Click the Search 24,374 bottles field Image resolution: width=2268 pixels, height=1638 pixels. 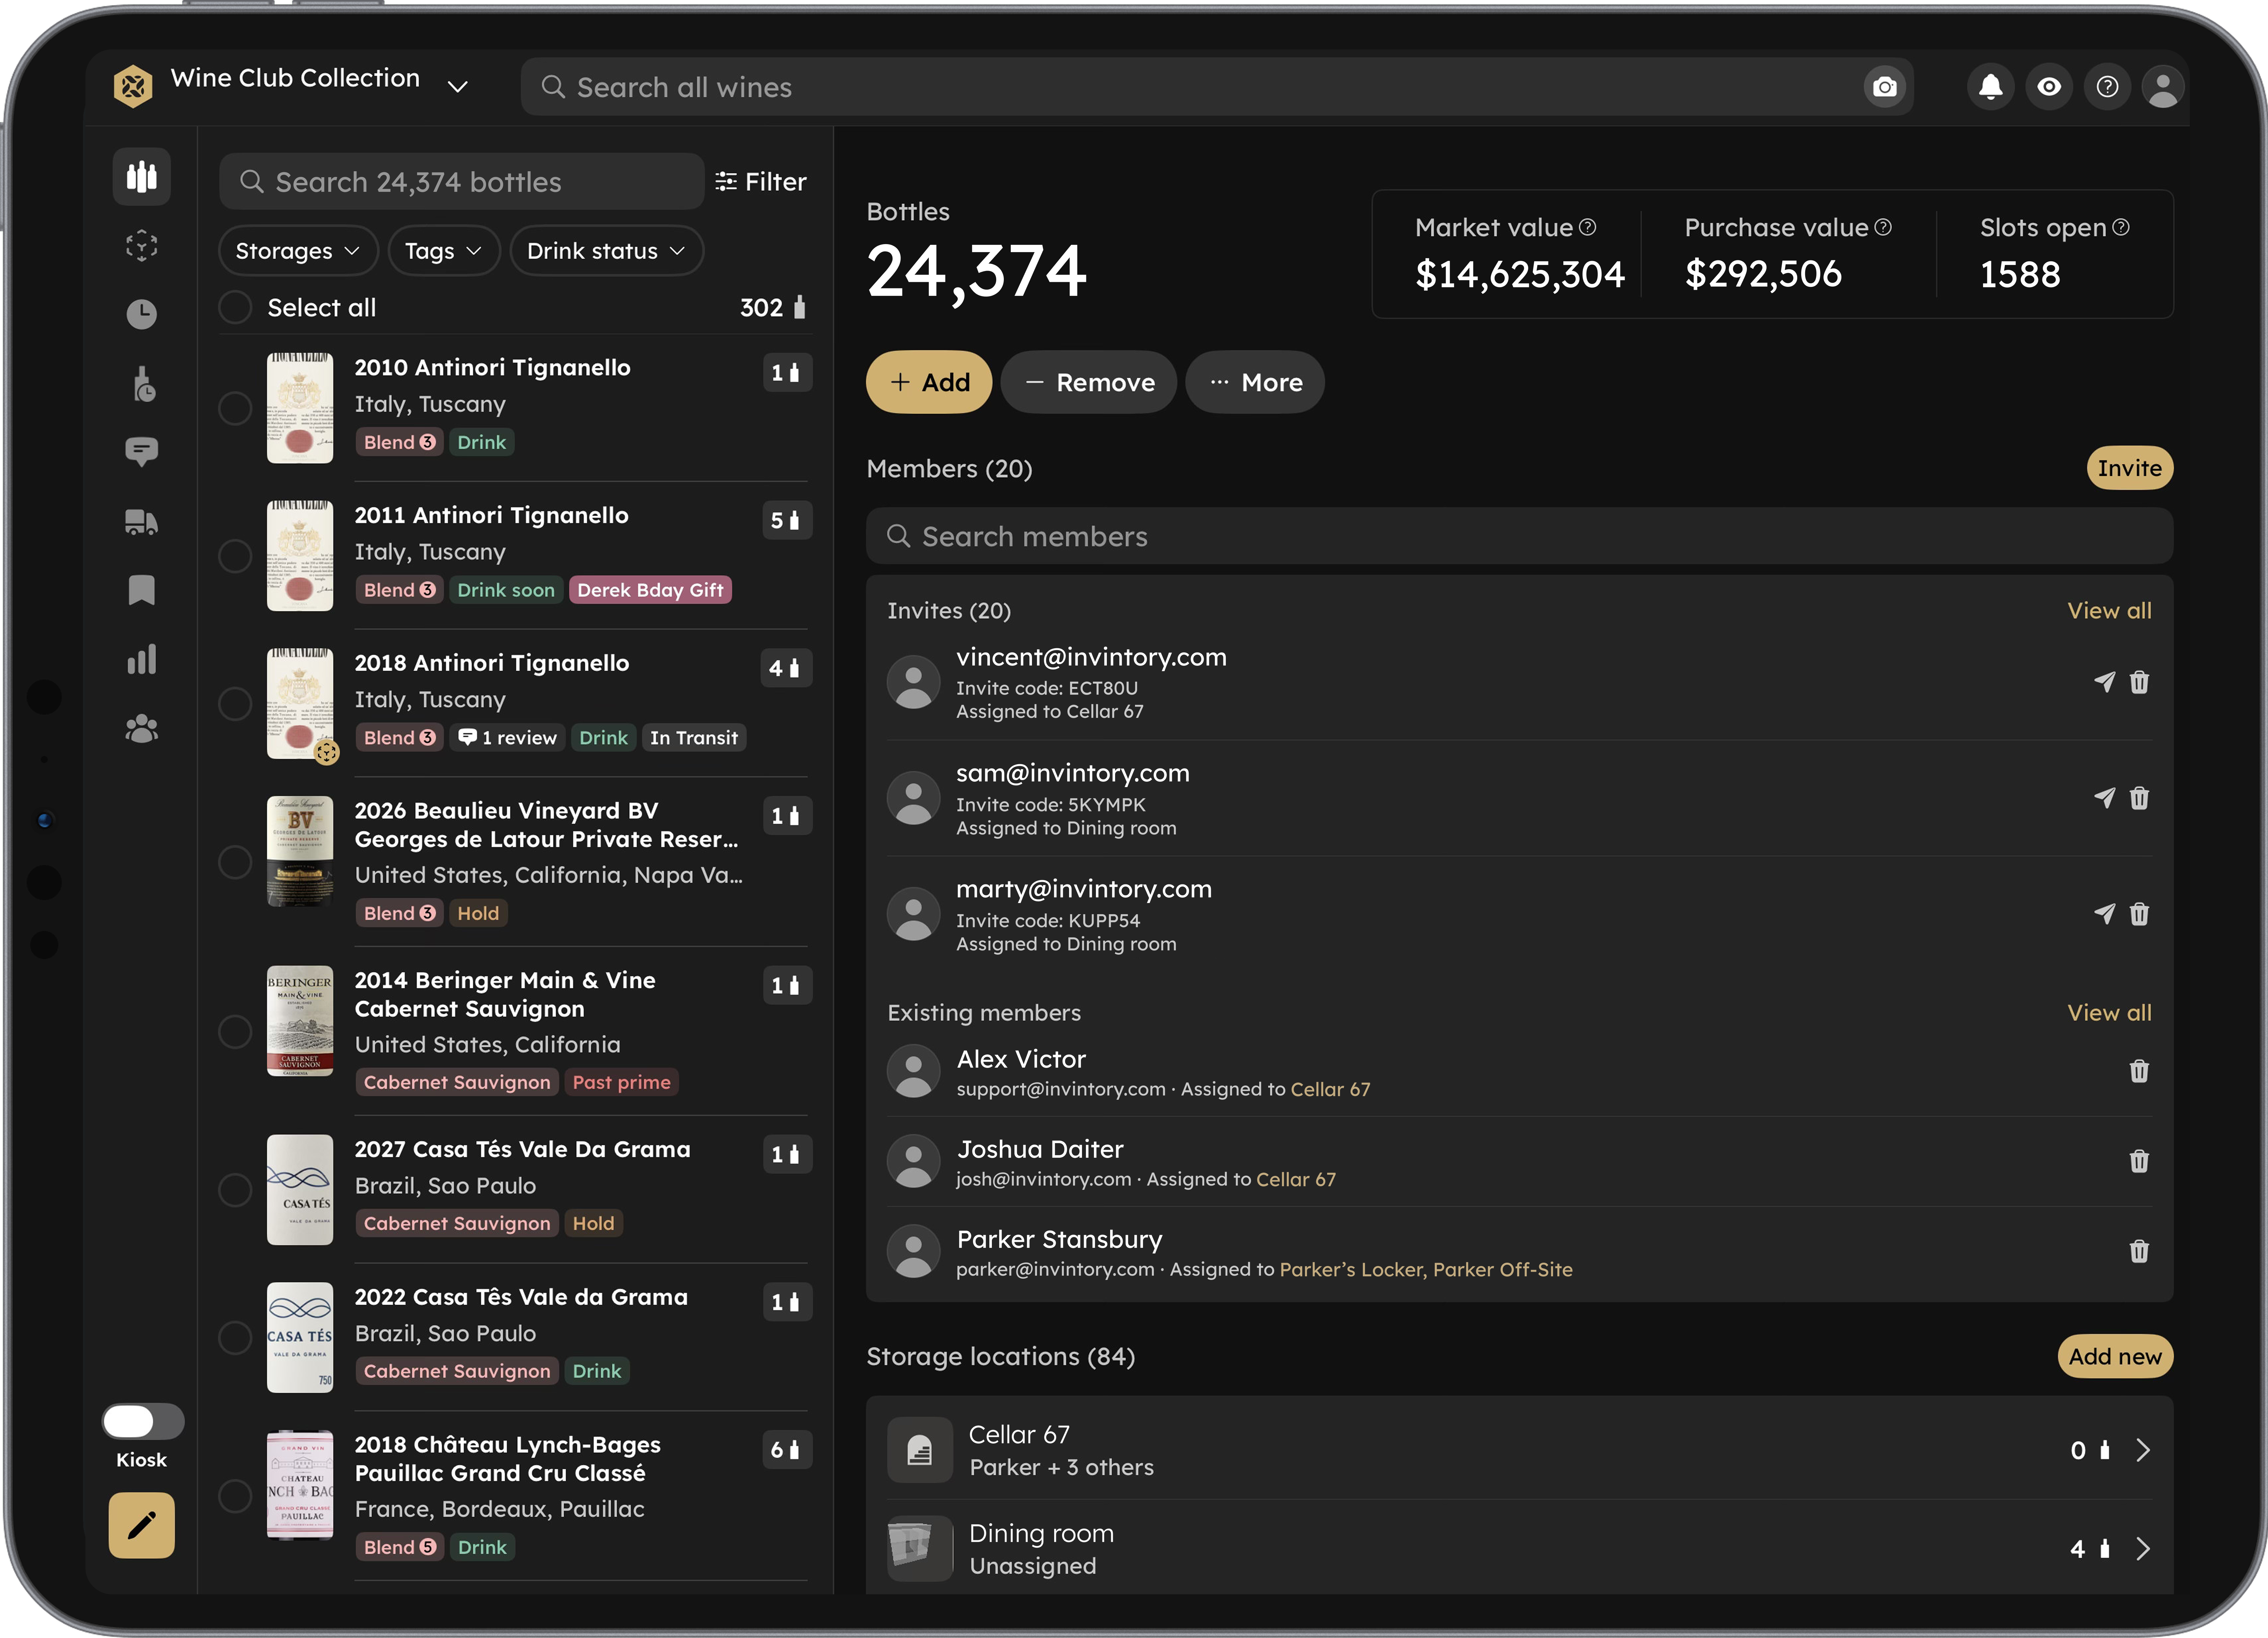coord(462,182)
